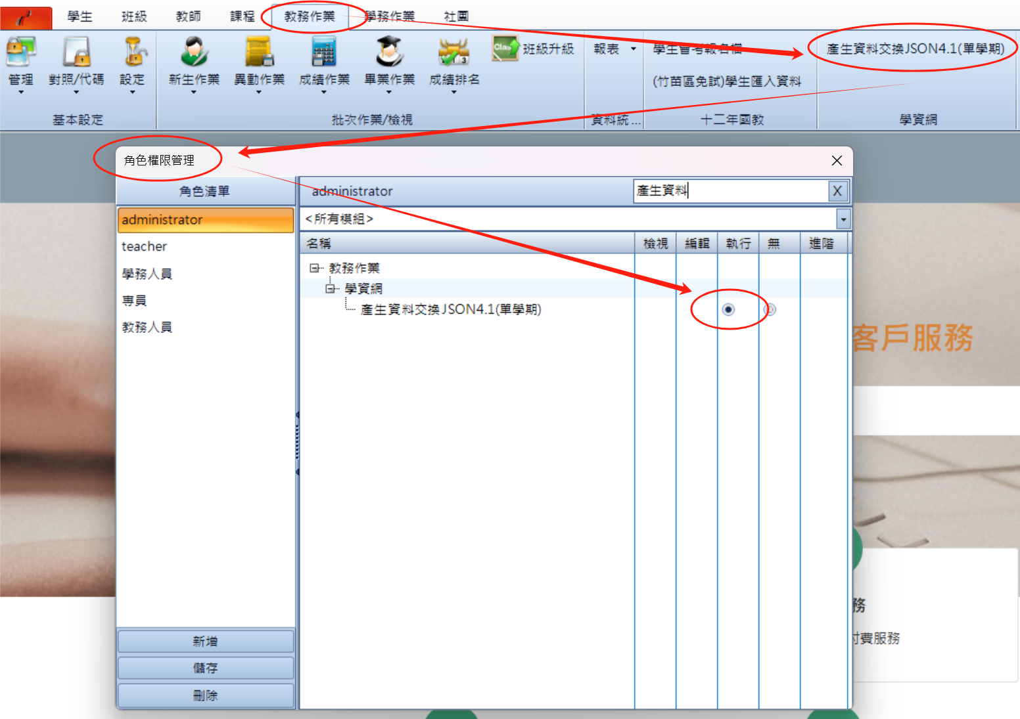Viewport: 1020px width, 719px height.
Task: Click the 名稱 column header
Action: point(467,244)
